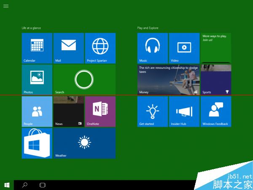Open the Weather tile
Viewport: 253px width, 190px height.
84,143
